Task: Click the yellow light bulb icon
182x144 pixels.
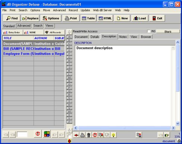Action: pyautogui.click(x=113, y=135)
